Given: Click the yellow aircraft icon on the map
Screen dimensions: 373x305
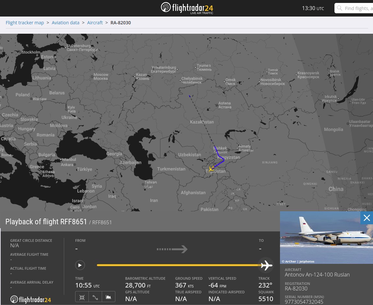Looking at the screenshot, I should pyautogui.click(x=211, y=169).
